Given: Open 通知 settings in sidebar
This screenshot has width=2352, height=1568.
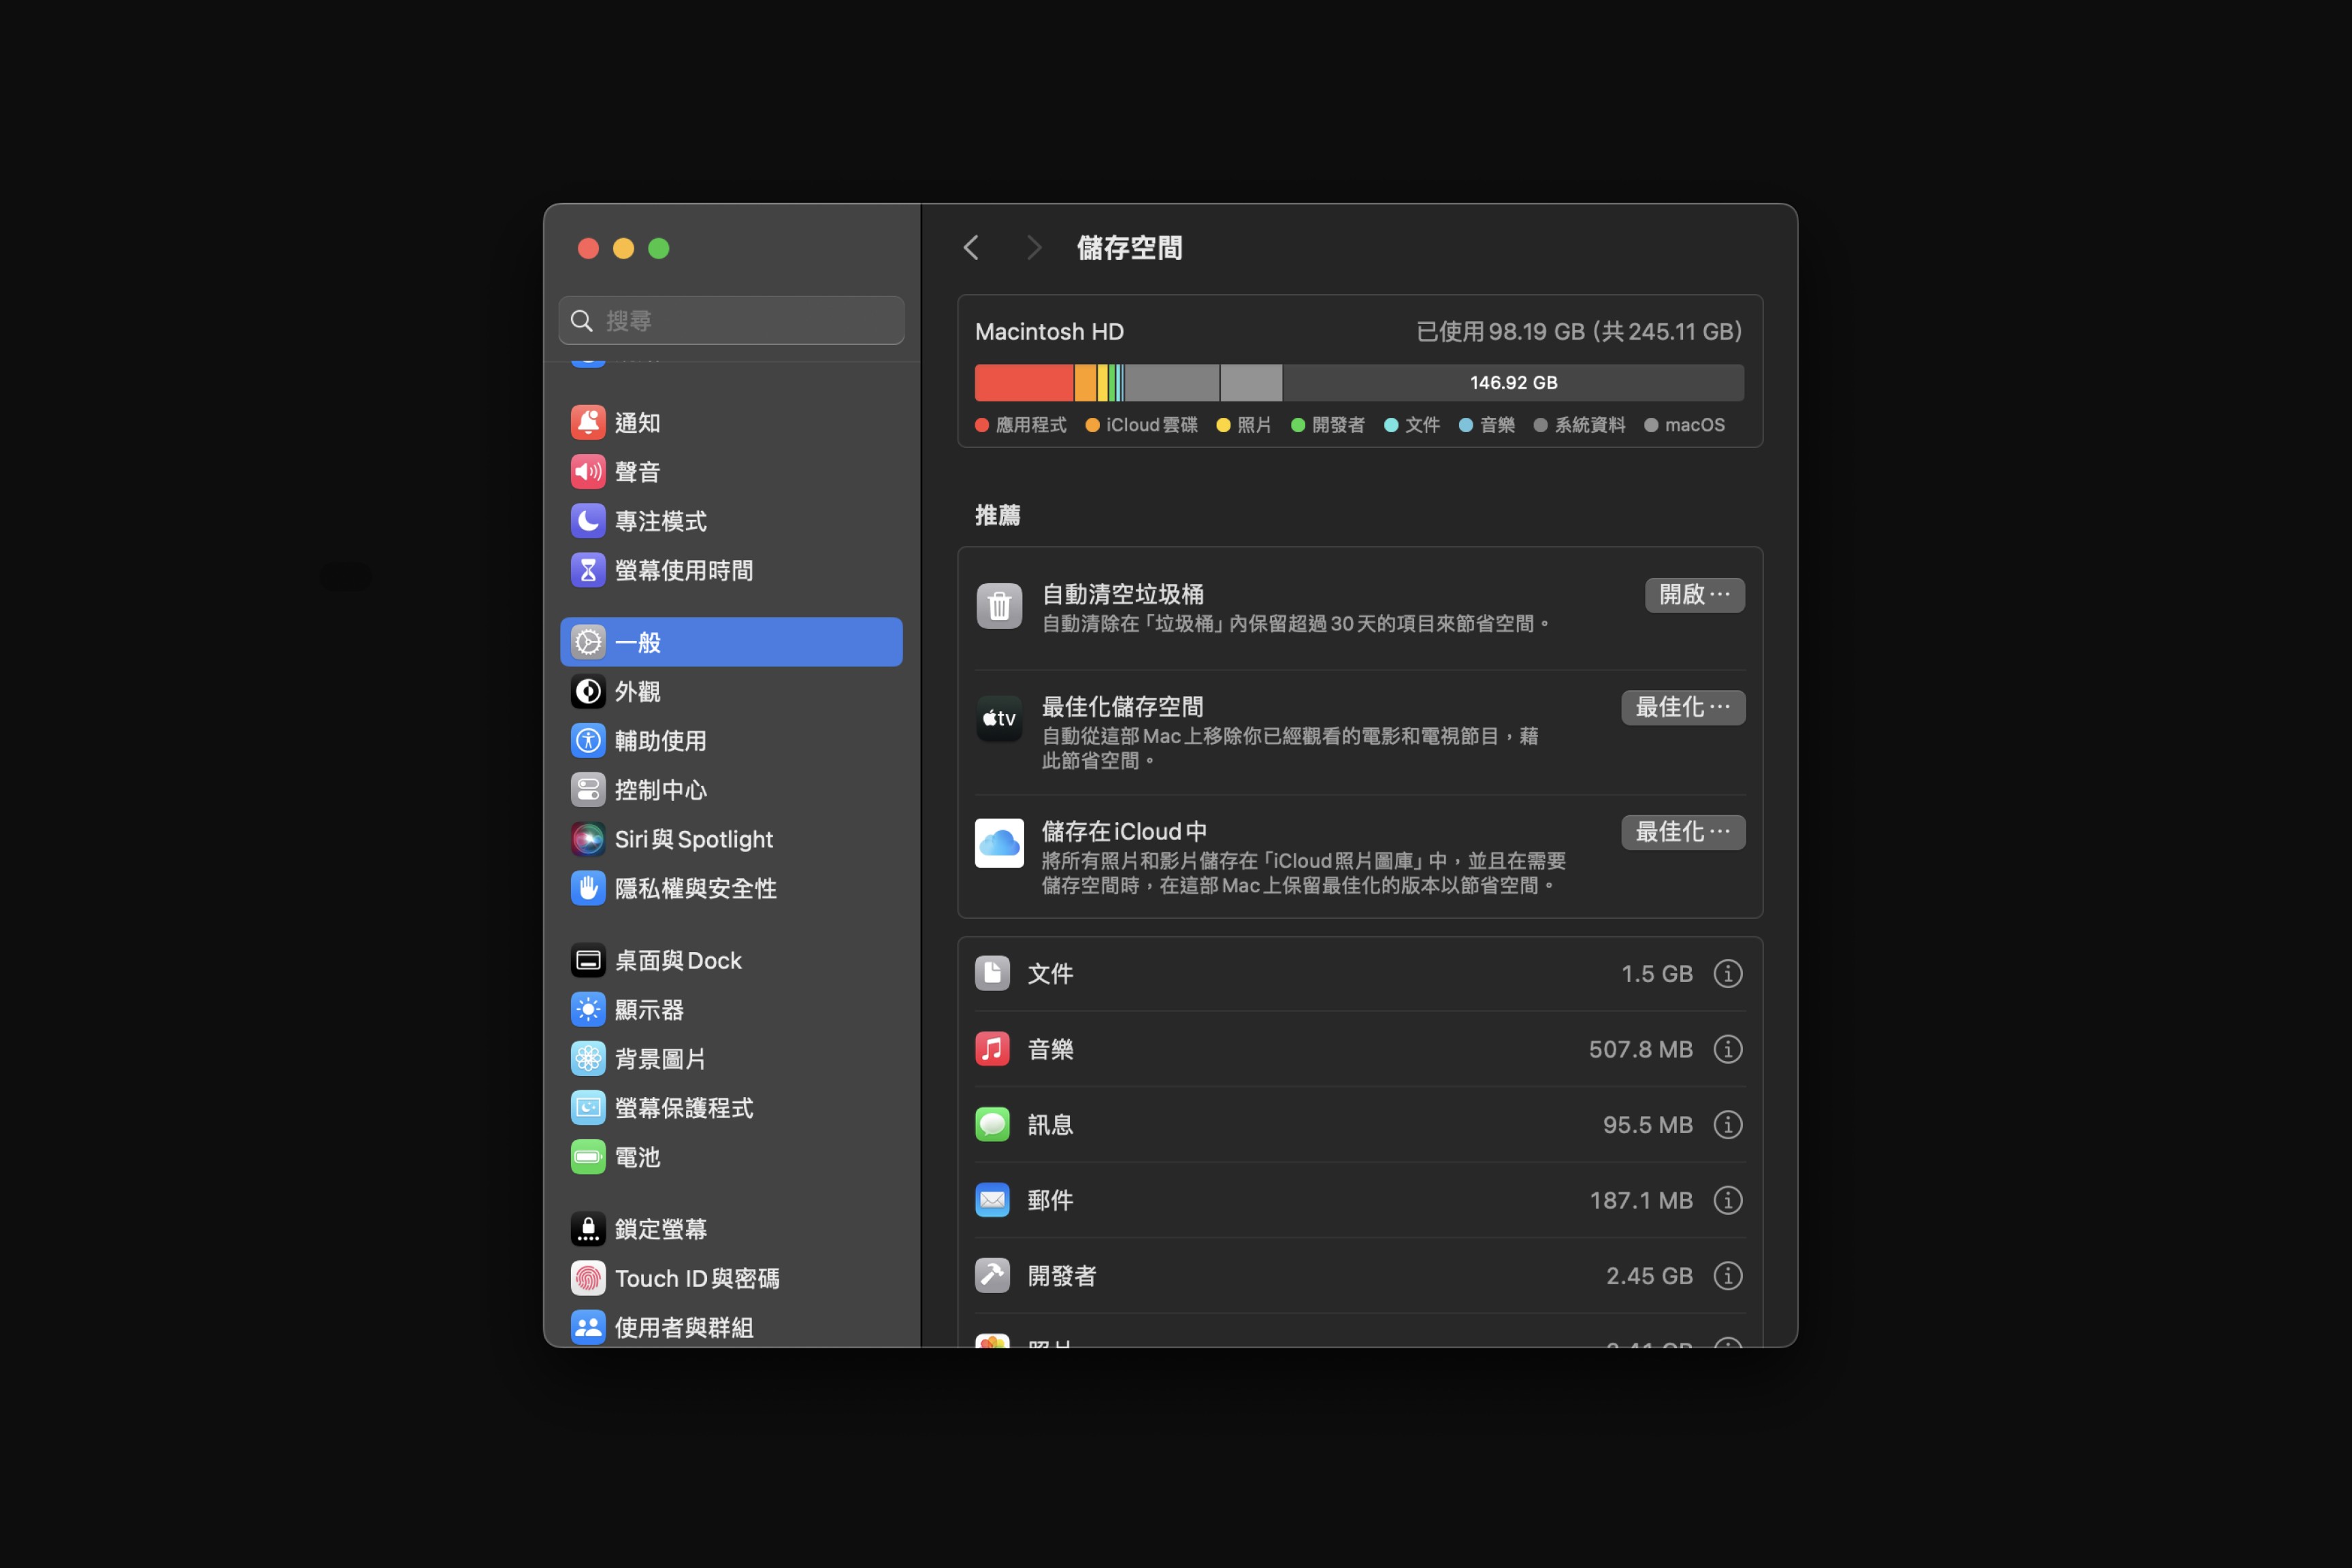Looking at the screenshot, I should tap(637, 423).
